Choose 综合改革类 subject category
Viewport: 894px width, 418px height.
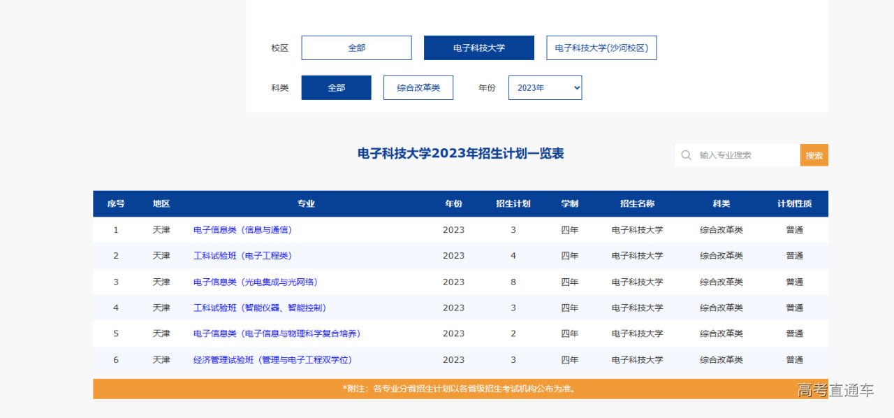tap(418, 87)
